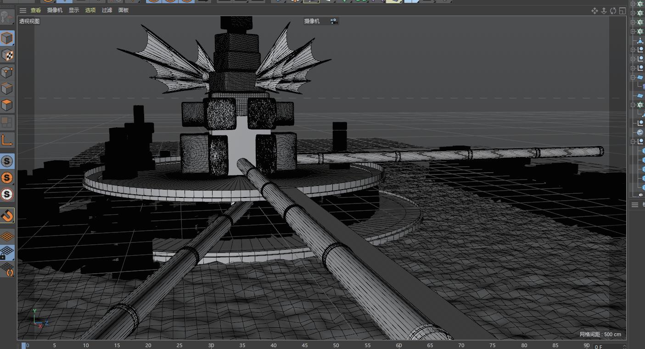Toggle the orange Viewport Solo S icon

coord(7,178)
